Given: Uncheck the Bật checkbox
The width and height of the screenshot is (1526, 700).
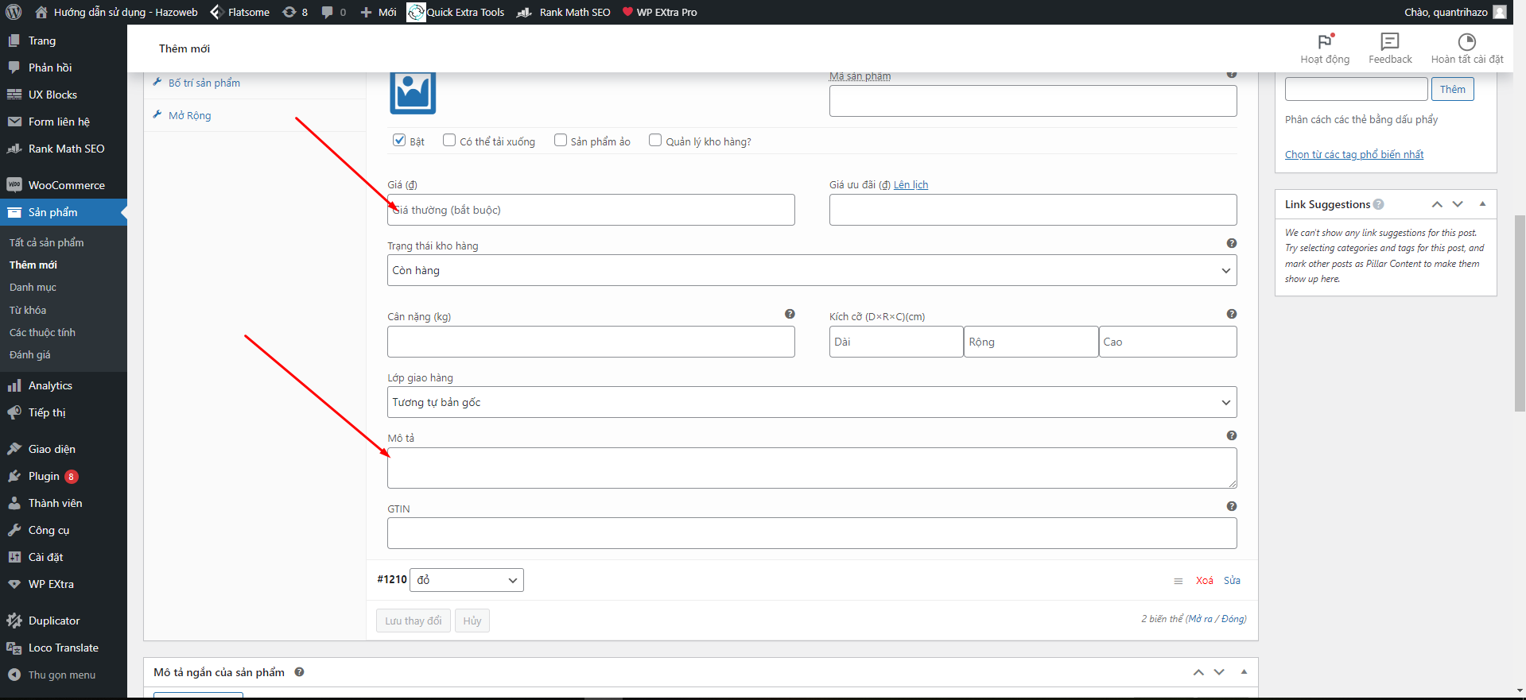Looking at the screenshot, I should coord(399,141).
